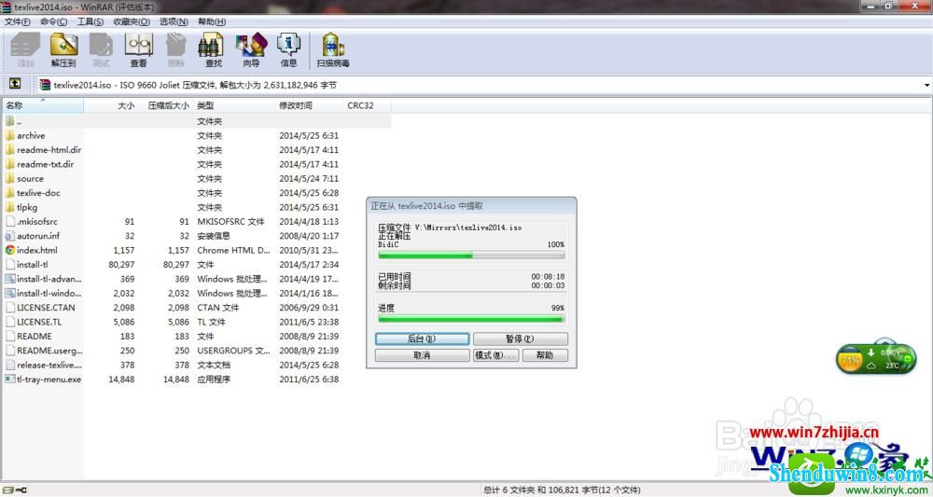933x497 pixels.
Task: Open the 选项(N) menu
Action: pyautogui.click(x=174, y=21)
